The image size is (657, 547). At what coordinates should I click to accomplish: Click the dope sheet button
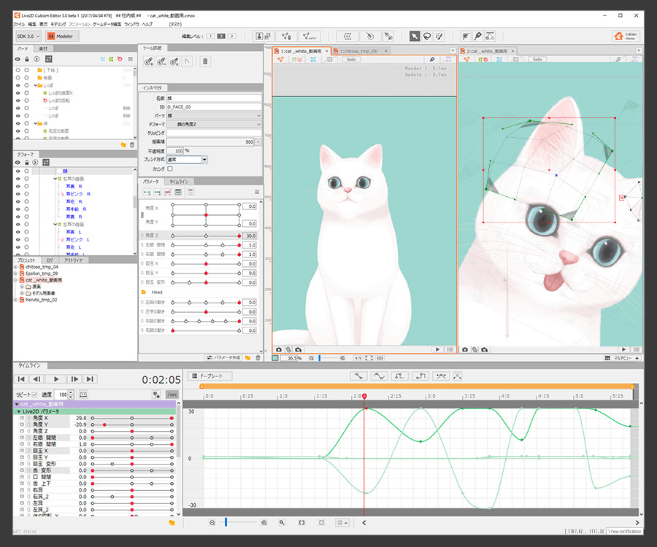click(x=210, y=376)
